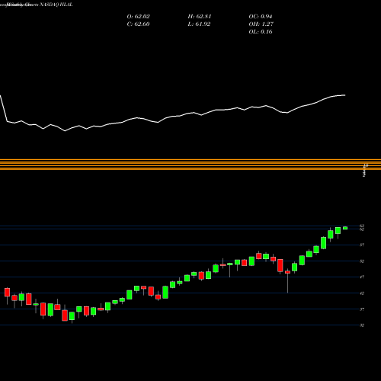Click the NASDAQ HLAL chart title
This screenshot has width=381, height=381.
click(x=56, y=5)
